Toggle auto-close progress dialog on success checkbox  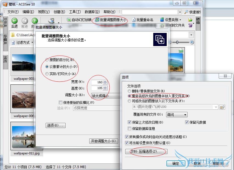[127, 137]
